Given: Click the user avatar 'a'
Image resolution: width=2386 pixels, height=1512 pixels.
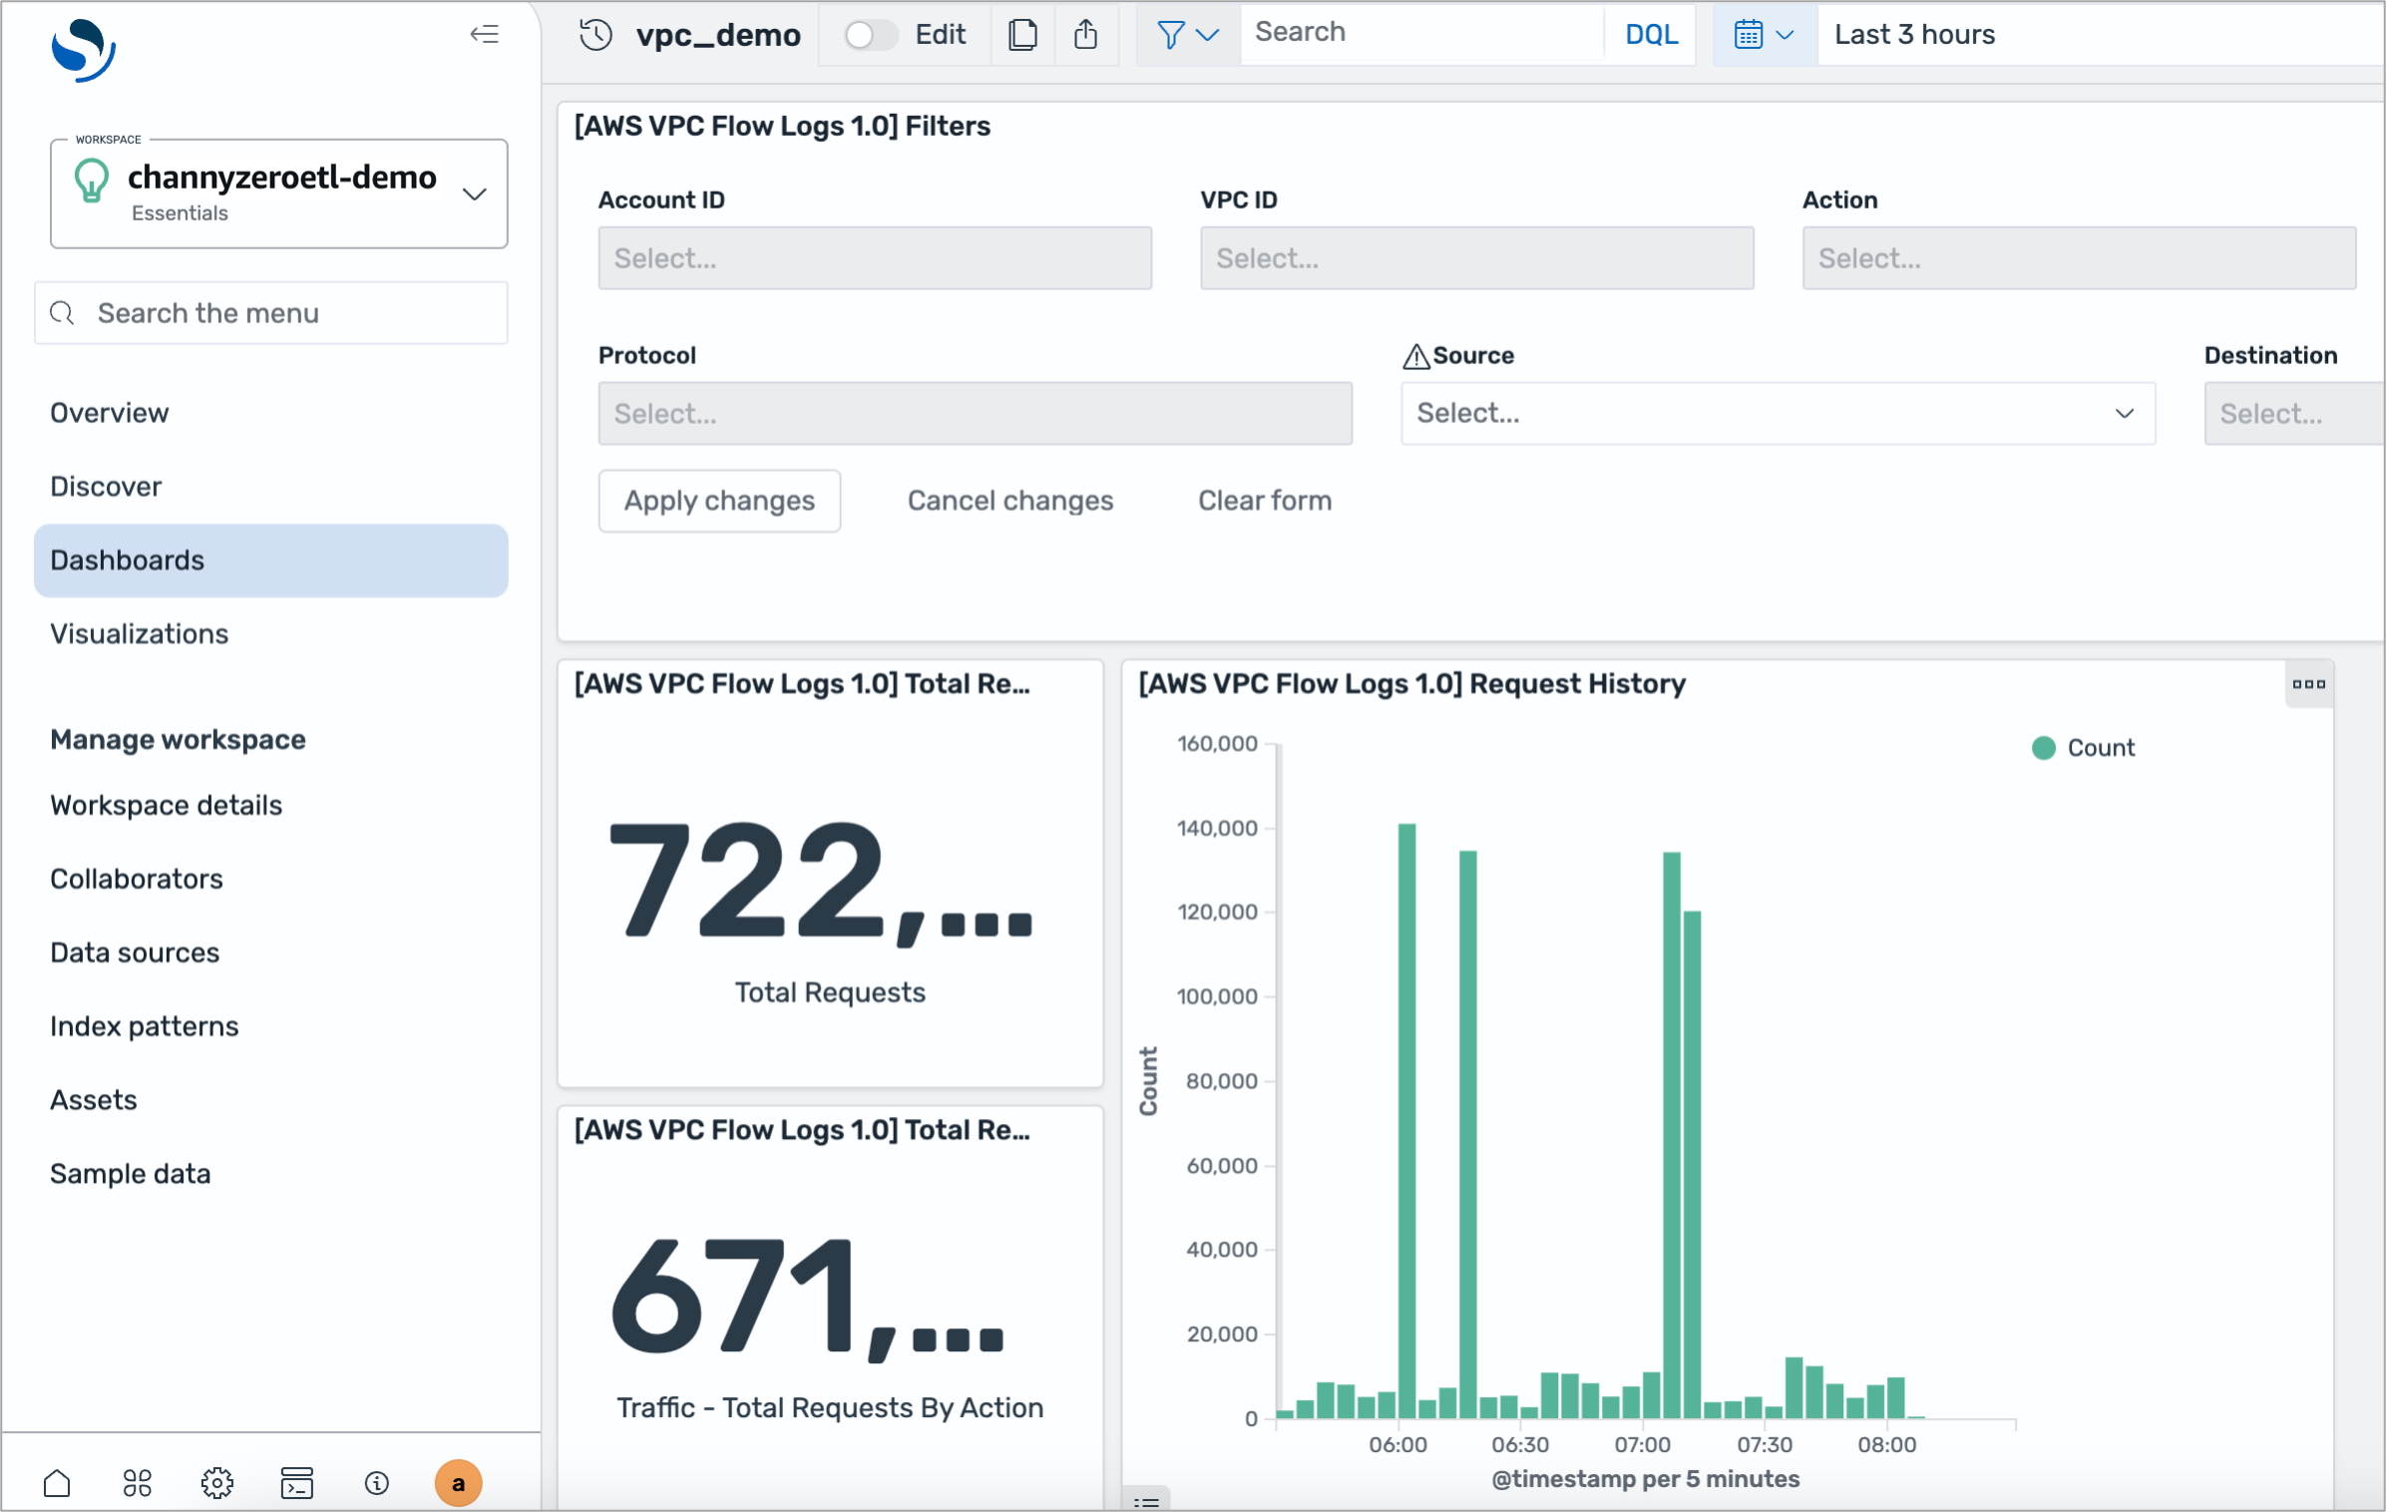Looking at the screenshot, I should click(x=458, y=1483).
